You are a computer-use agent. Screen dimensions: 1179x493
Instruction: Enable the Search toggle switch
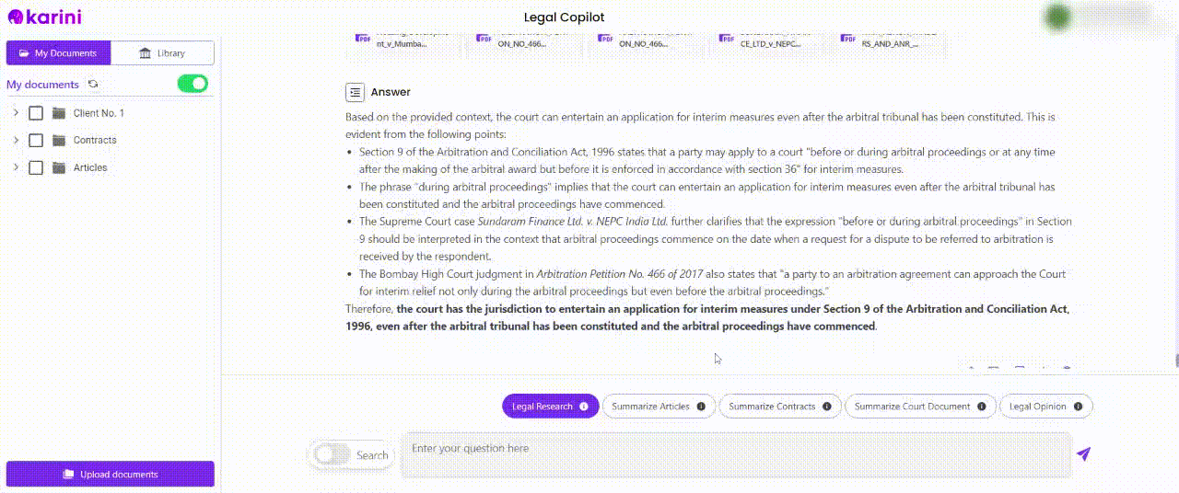[x=333, y=454]
